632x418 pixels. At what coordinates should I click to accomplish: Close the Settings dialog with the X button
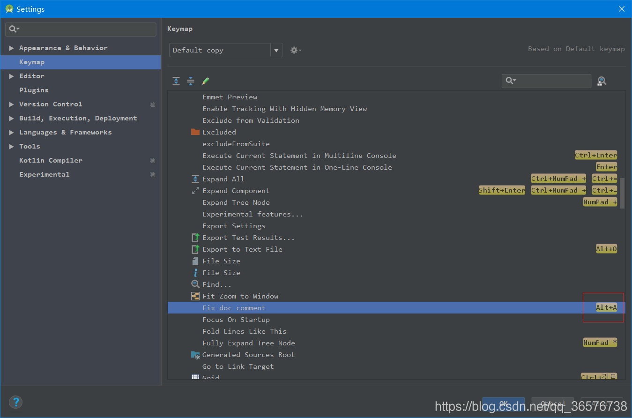tap(622, 9)
